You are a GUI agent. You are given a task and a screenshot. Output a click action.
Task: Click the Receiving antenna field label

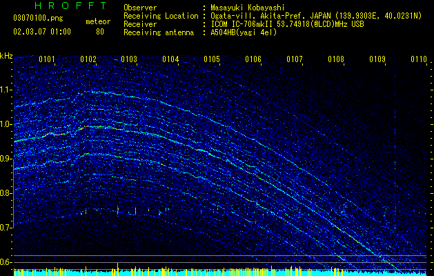(159, 32)
